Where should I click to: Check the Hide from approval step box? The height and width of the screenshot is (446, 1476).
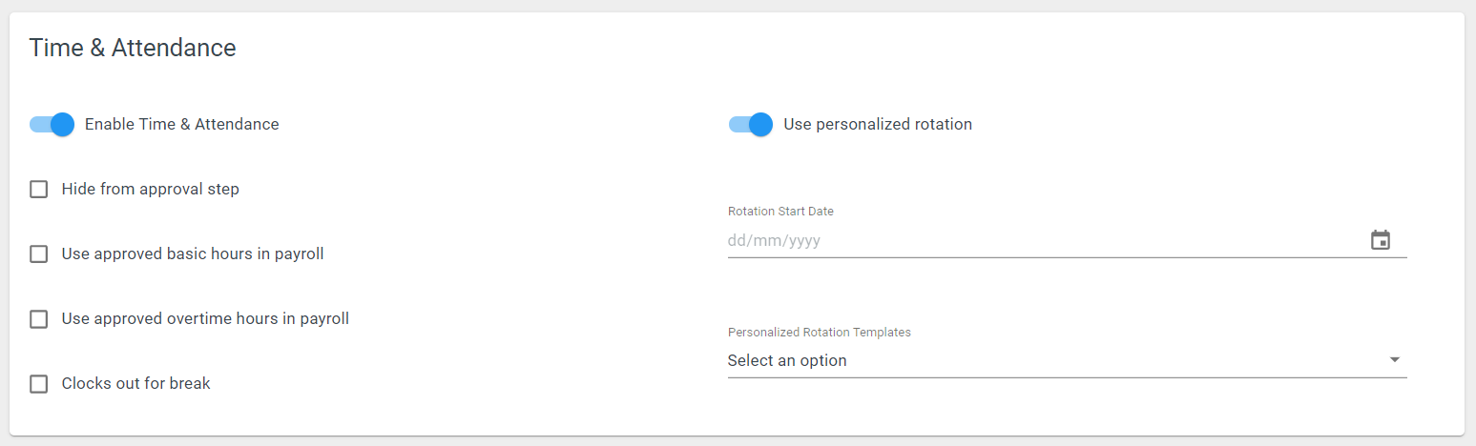point(38,189)
